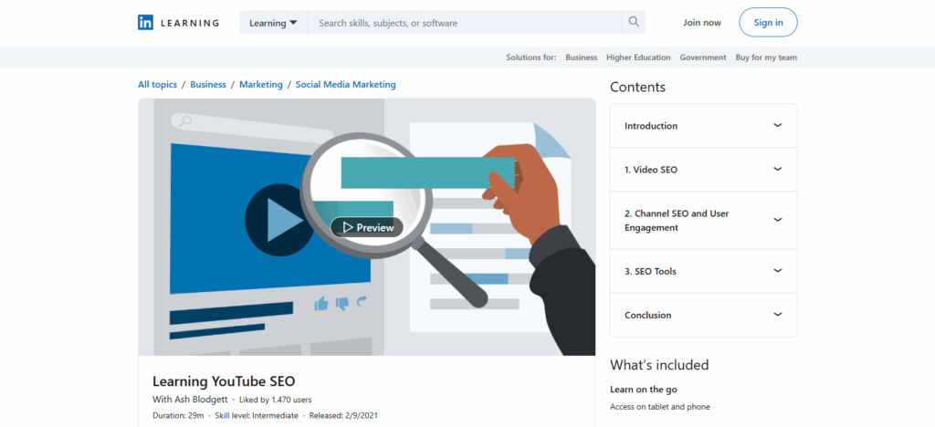935x427 pixels.
Task: Select Higher Education solutions link
Action: click(638, 57)
